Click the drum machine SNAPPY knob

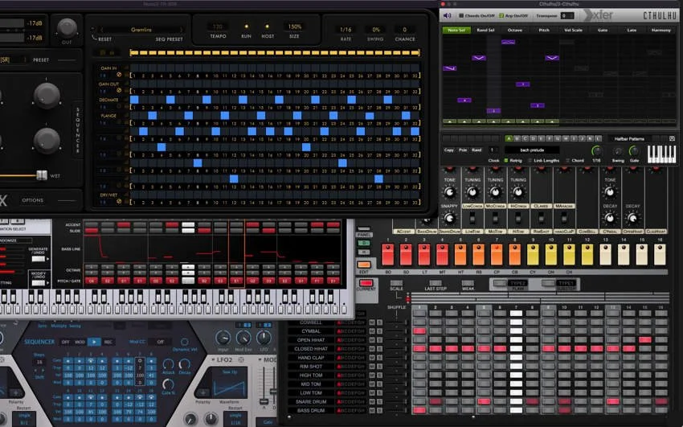click(x=449, y=217)
